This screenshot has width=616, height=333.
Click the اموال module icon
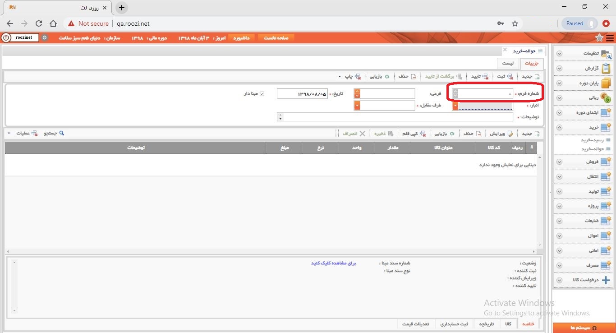[606, 236]
